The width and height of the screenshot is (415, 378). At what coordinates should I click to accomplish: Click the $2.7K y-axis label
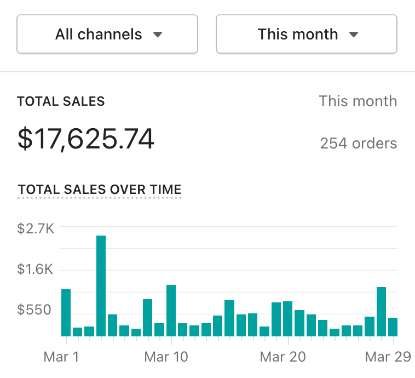pyautogui.click(x=36, y=228)
